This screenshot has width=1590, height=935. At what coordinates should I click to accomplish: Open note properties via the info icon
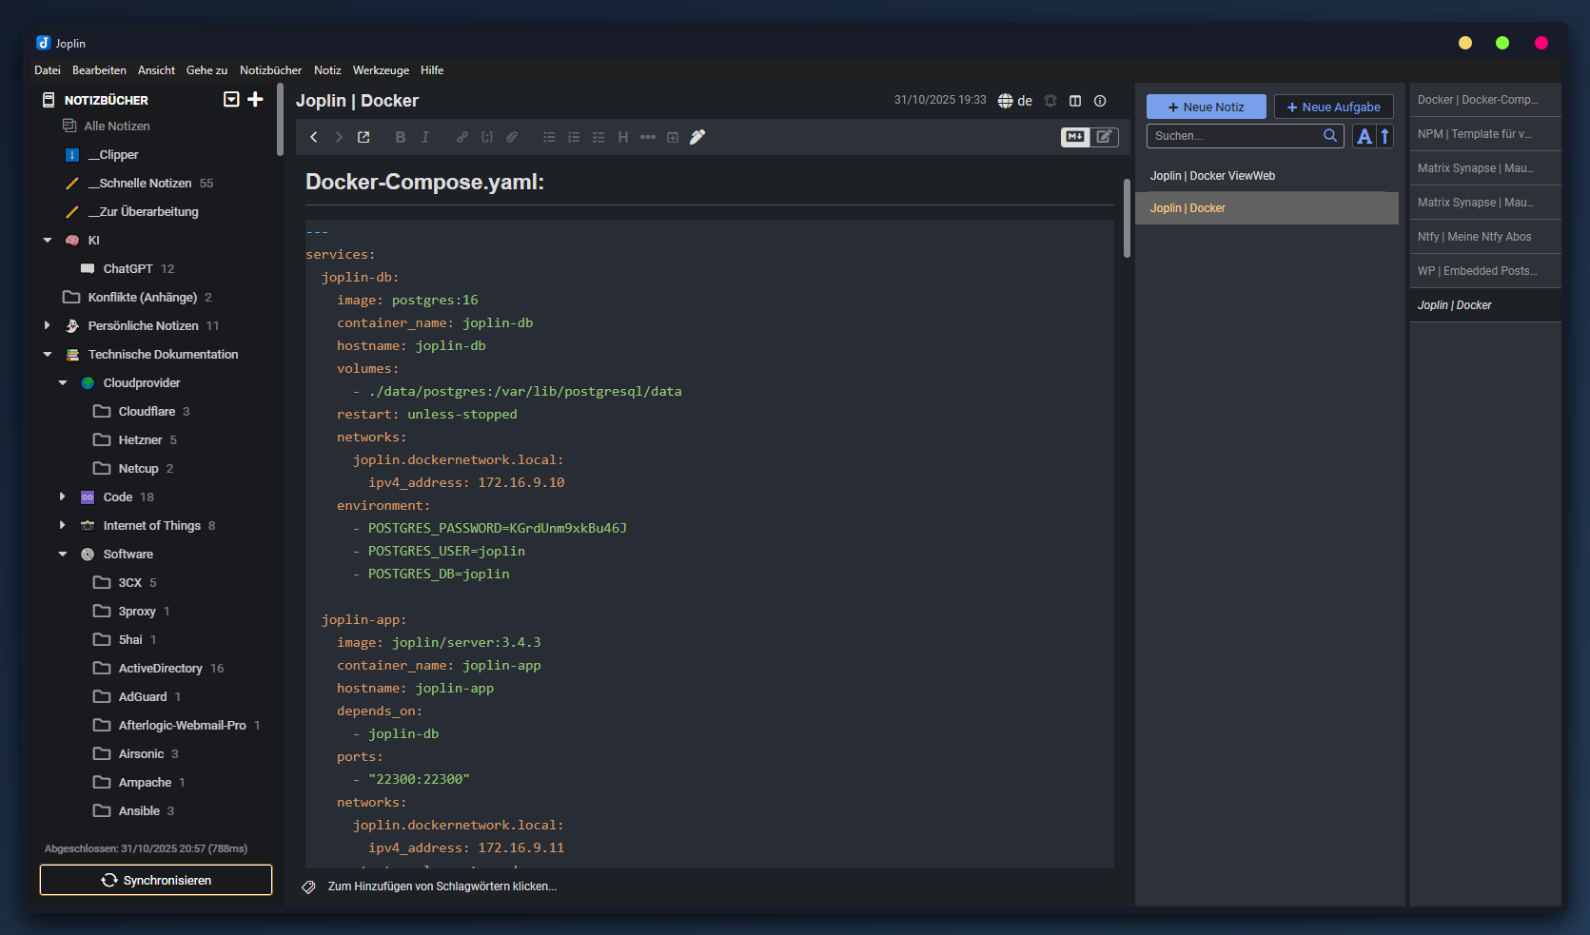coord(1100,100)
